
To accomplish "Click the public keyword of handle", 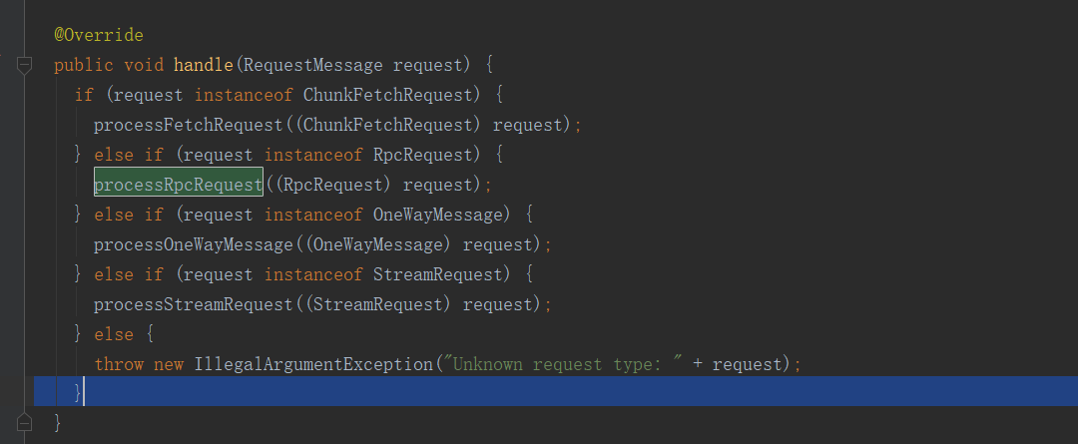I will point(84,65).
